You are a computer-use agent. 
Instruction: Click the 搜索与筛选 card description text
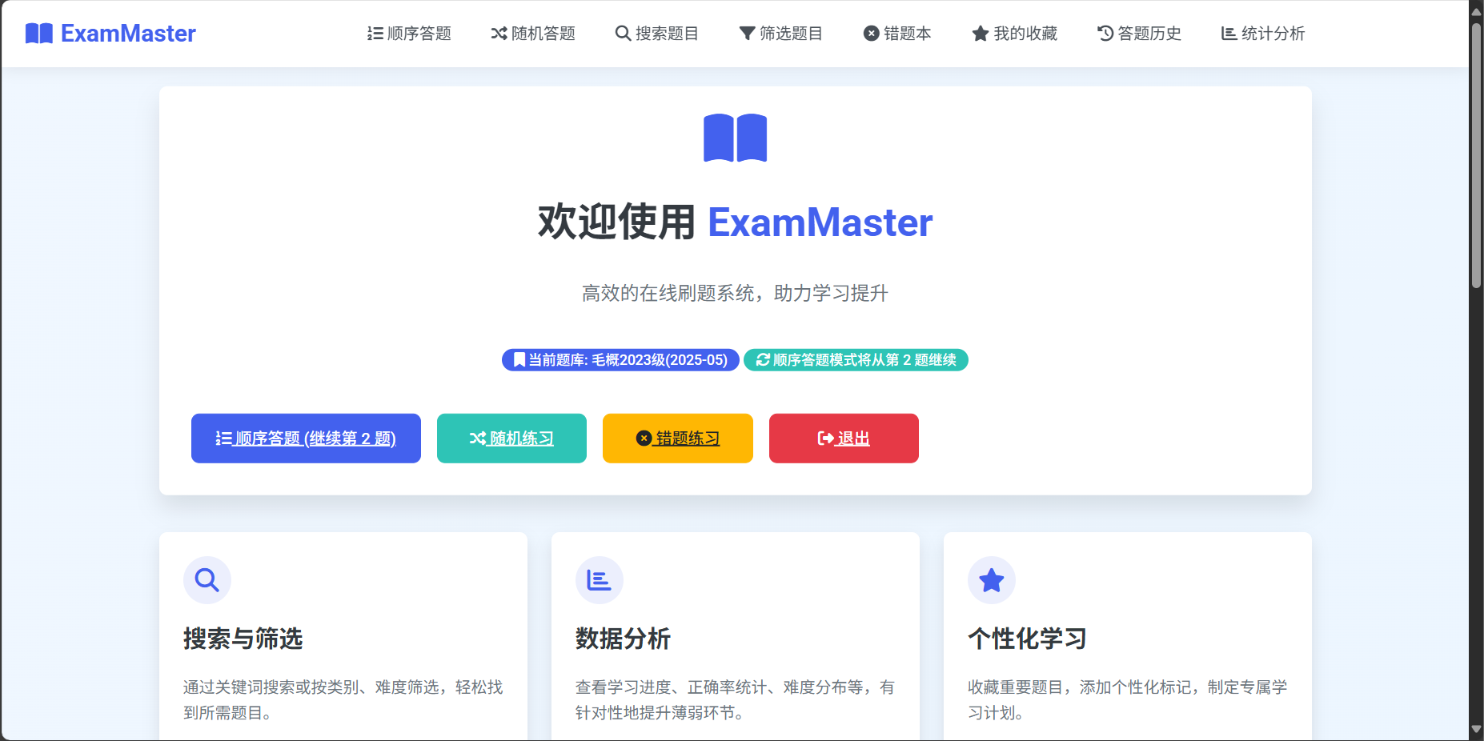tap(343, 700)
